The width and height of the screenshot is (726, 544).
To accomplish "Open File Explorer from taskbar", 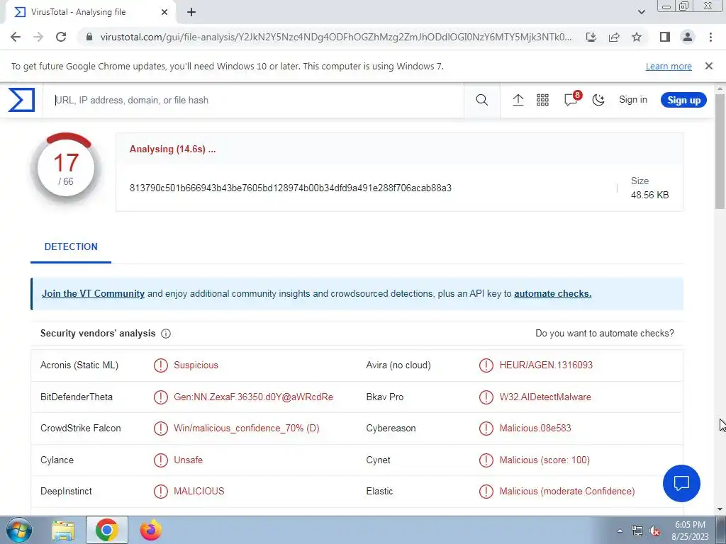I will tap(63, 530).
